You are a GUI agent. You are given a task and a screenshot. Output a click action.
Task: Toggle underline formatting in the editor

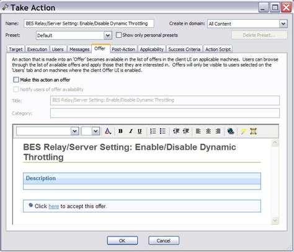point(140,131)
